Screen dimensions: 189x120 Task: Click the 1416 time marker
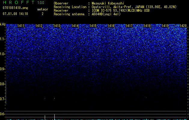(x=111, y=25)
